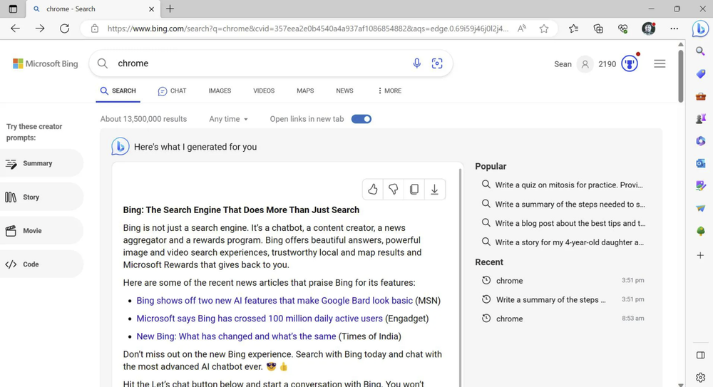Switch to the CHAT tab
Image resolution: width=713 pixels, height=387 pixels.
click(172, 91)
